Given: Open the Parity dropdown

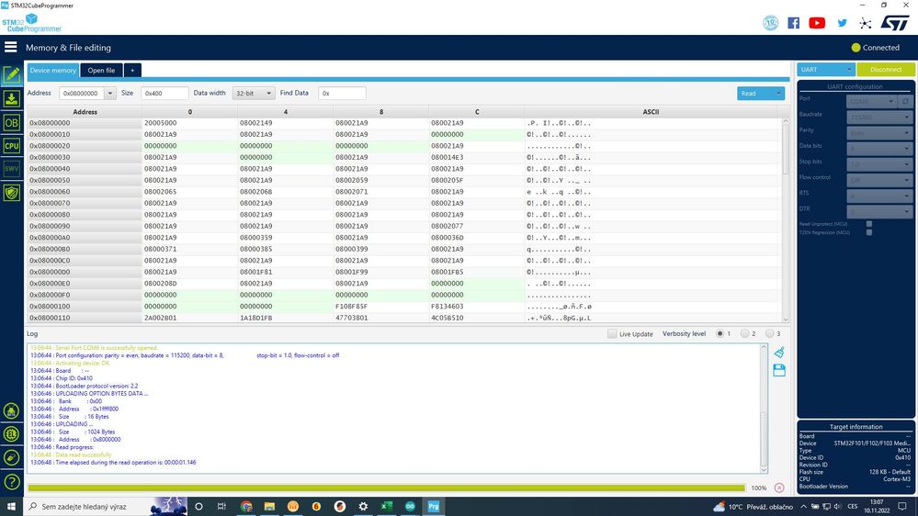Looking at the screenshot, I should point(878,133).
